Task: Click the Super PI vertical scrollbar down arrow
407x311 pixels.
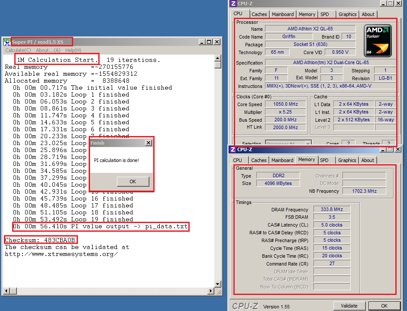Action: [218, 284]
